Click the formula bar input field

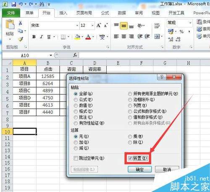coord(144,55)
